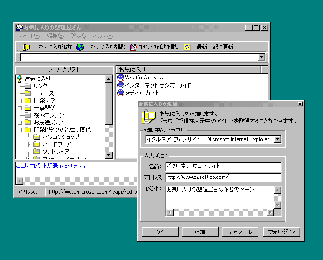Image resolution: width=323 pixels, height=260 pixels.
Task: Select the 検索エンジン tree item
Action: 49,115
